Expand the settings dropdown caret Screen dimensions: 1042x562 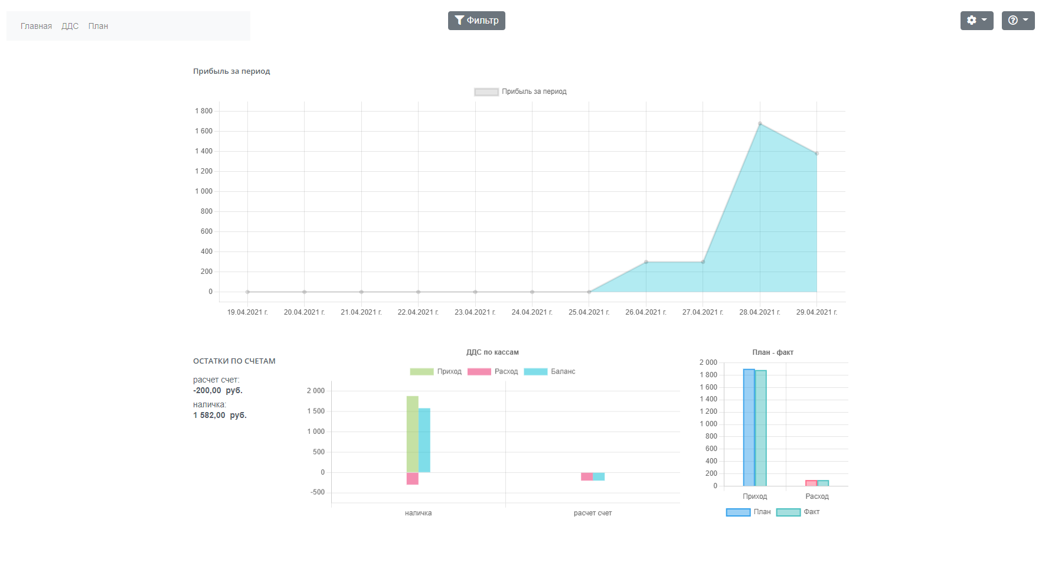[984, 20]
